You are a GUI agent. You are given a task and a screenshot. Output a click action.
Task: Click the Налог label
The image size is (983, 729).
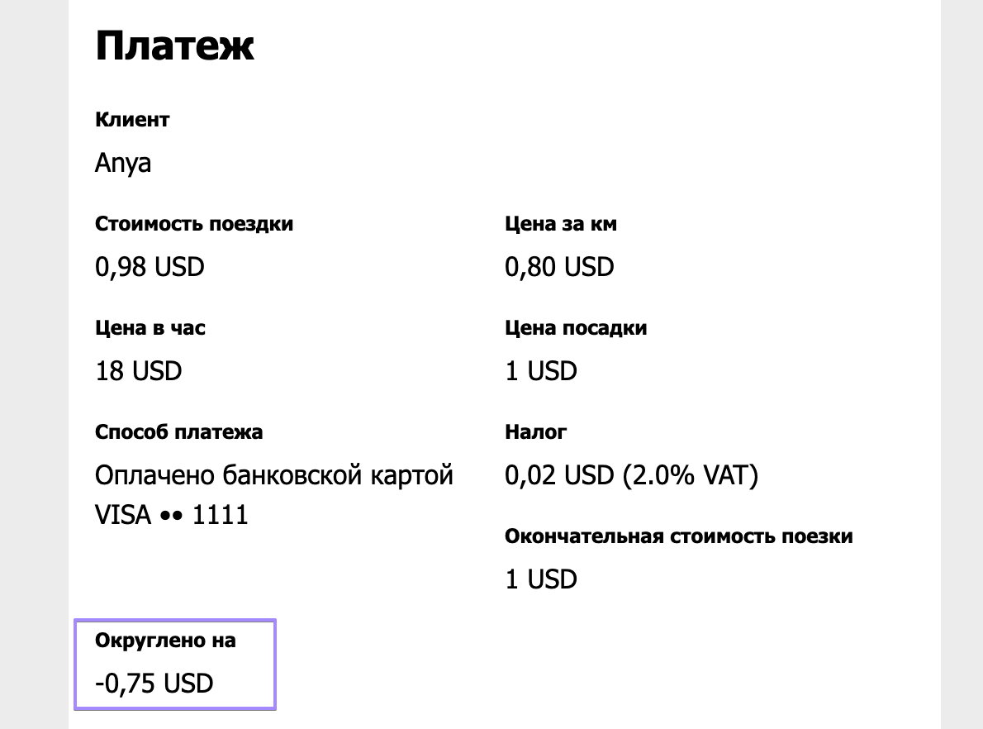535,432
